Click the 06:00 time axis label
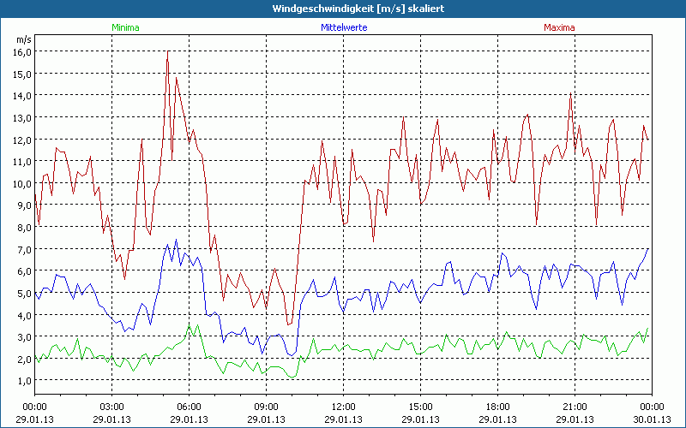This screenshot has width=686, height=428. [x=189, y=407]
